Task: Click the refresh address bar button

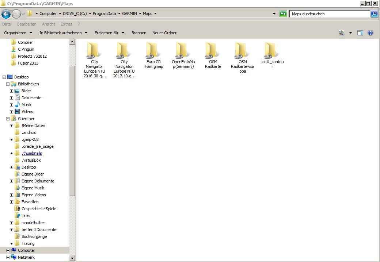Action: 283,14
